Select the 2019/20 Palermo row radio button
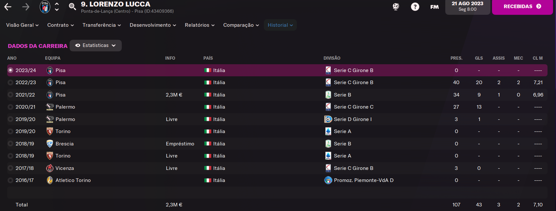556x211 pixels. click(x=10, y=119)
